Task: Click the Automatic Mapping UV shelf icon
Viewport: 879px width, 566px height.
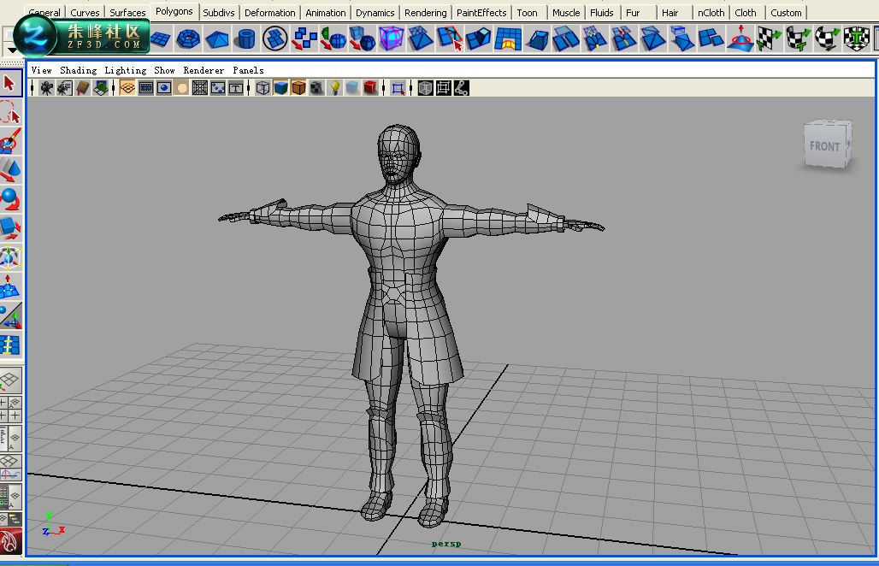Action: pos(857,39)
